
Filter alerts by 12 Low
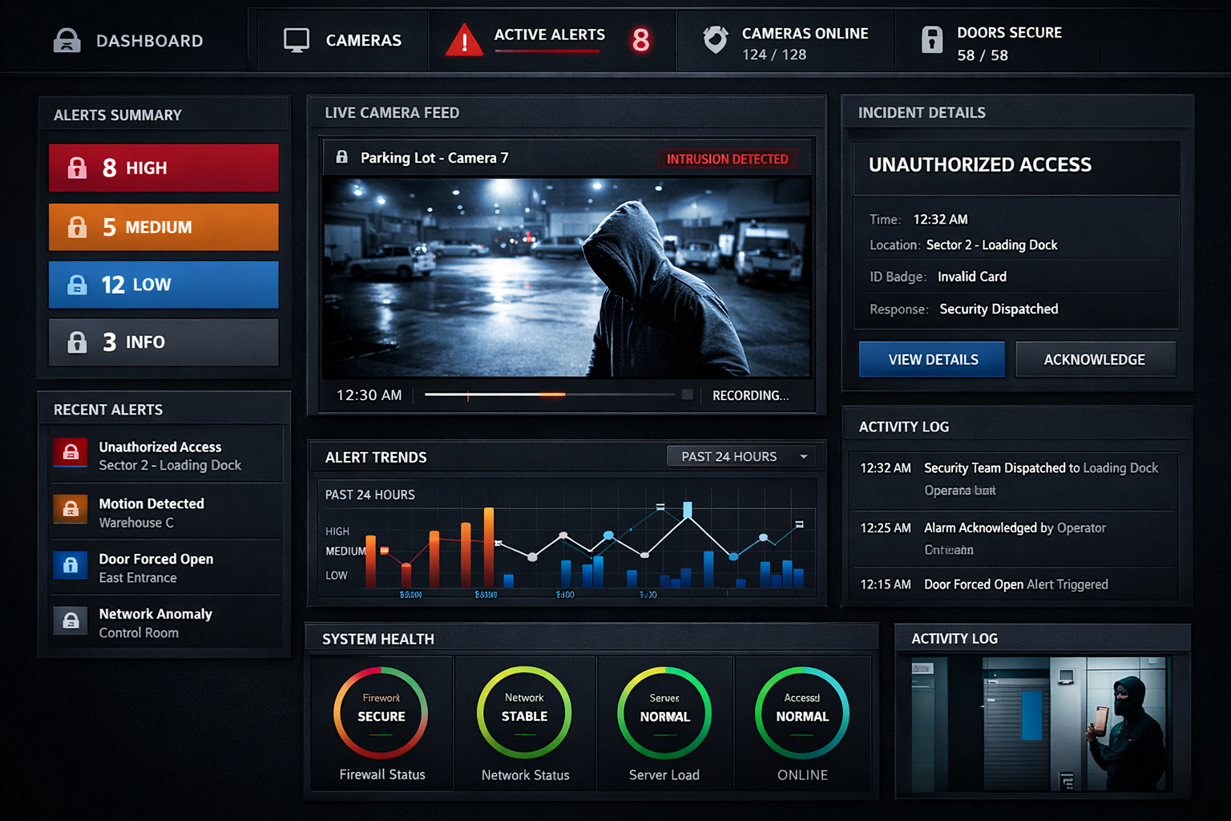click(163, 285)
